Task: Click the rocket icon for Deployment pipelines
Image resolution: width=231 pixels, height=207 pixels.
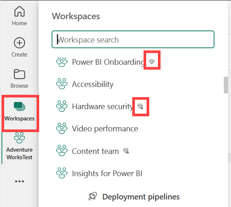Action: [93, 196]
